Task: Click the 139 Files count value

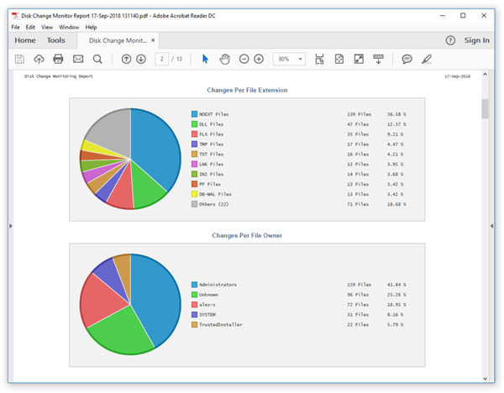Action: coord(359,114)
